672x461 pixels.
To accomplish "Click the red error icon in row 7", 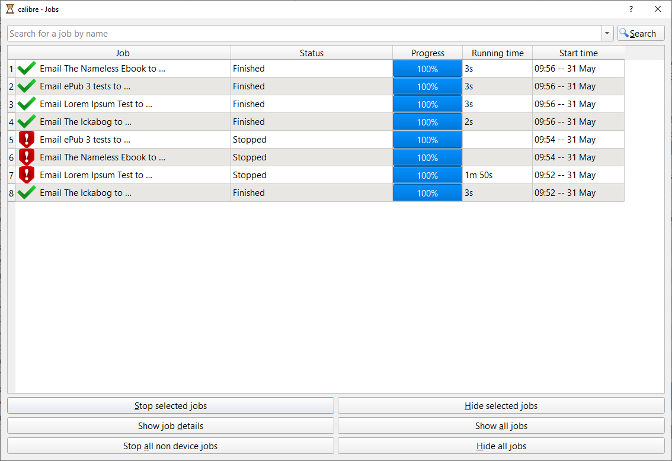I will pyautogui.click(x=27, y=175).
